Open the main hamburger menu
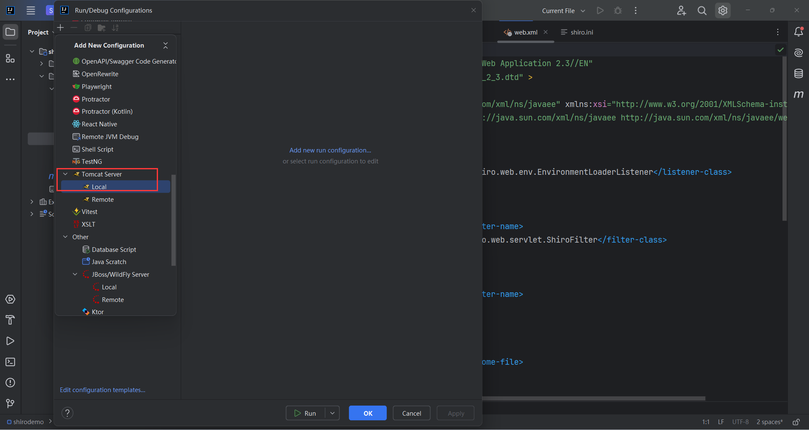This screenshot has height=430, width=809. pyautogui.click(x=31, y=11)
